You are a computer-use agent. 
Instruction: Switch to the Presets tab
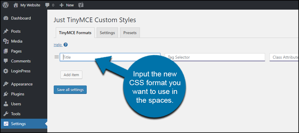tap(130, 33)
